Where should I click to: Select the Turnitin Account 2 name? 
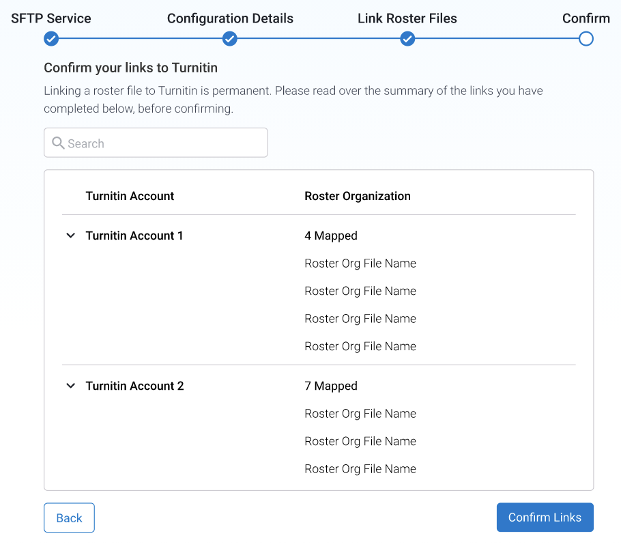tap(134, 386)
